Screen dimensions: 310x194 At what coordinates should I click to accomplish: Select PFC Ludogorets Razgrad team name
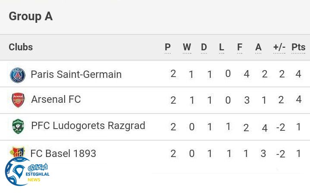pos(88,126)
